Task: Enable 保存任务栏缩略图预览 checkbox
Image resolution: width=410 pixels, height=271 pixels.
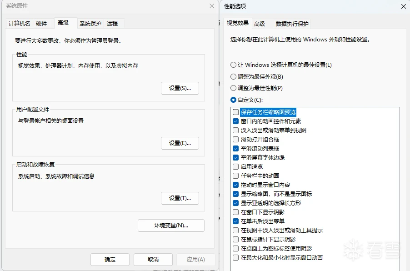Action: tap(235, 112)
